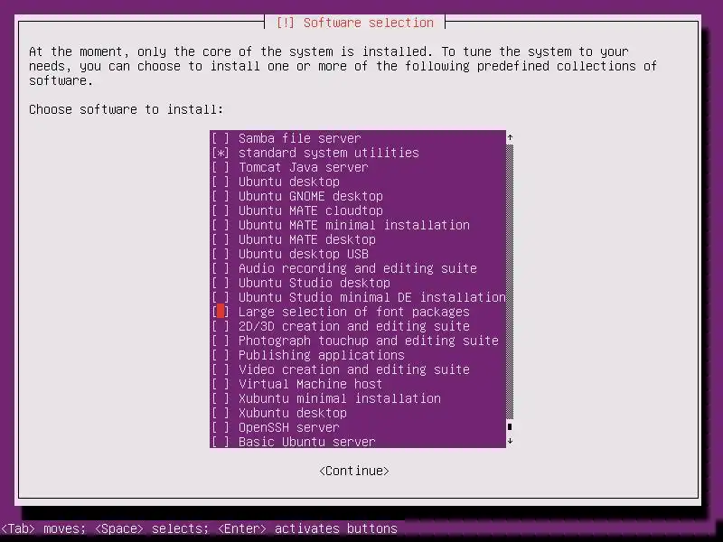
Task: Toggle highlighted Large selection of font packages checkbox
Action: 221,312
